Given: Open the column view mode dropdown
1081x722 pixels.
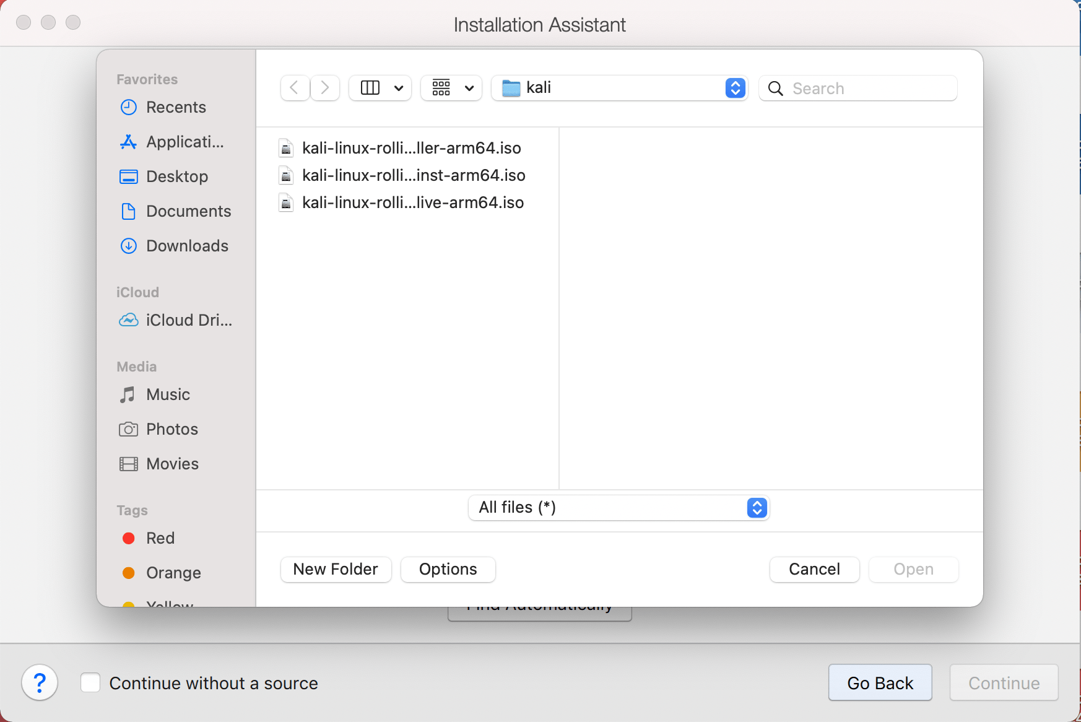Looking at the screenshot, I should pyautogui.click(x=380, y=88).
